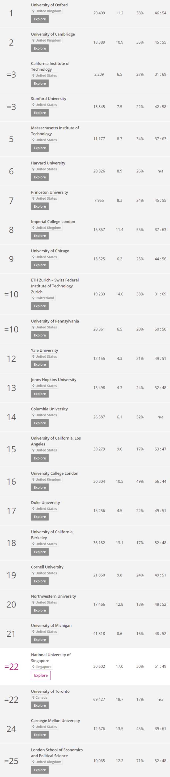170x777 pixels.
Task: Click the location pin icon beside Singapore
Action: click(33, 667)
